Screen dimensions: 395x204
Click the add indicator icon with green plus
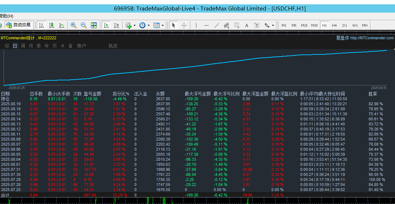click(x=129, y=25)
